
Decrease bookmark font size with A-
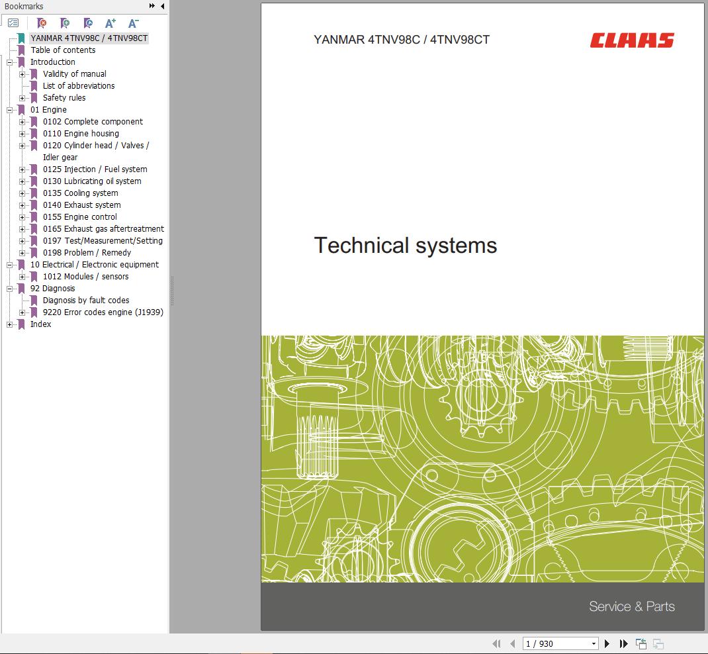pos(133,23)
